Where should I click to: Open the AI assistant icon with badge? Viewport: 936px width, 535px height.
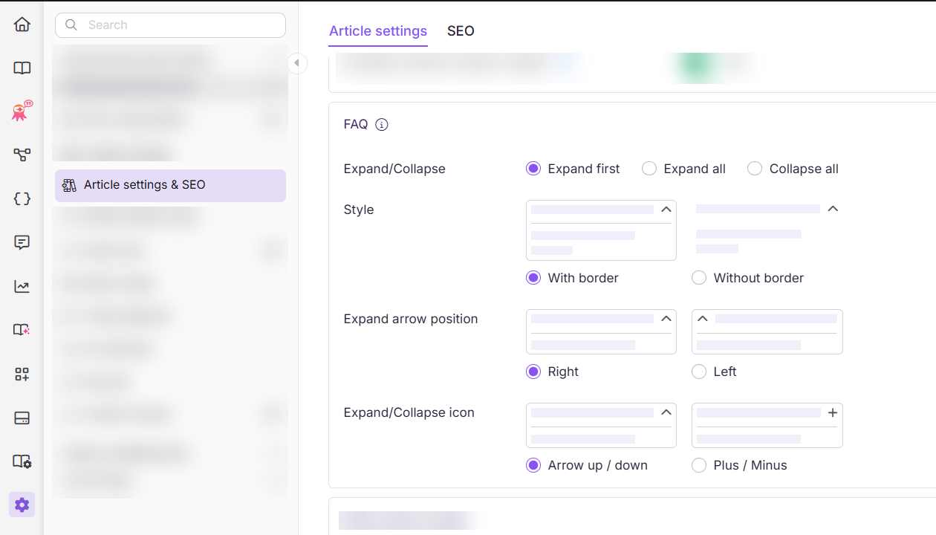tap(21, 111)
